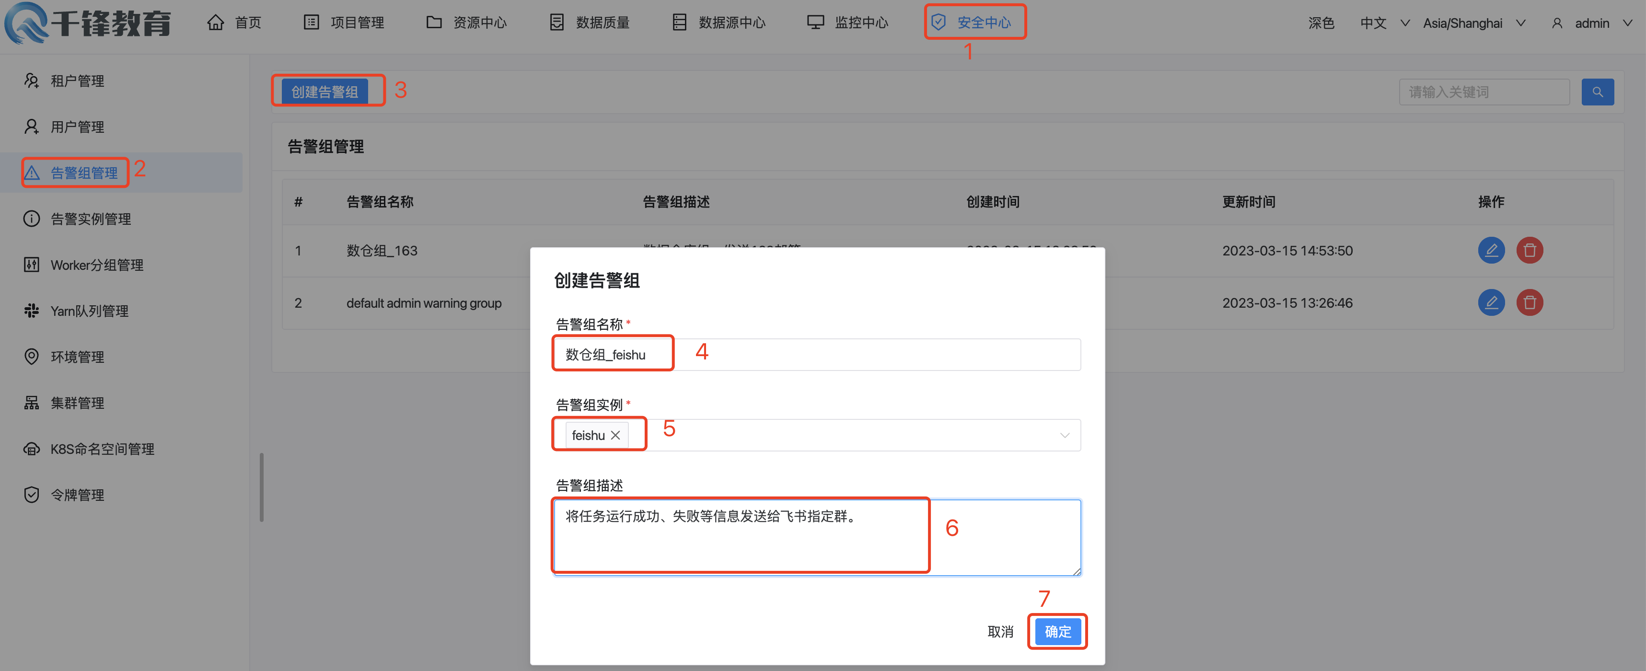Click delete icon for 数仓组_163 row
This screenshot has height=671, width=1646.
[x=1529, y=250]
